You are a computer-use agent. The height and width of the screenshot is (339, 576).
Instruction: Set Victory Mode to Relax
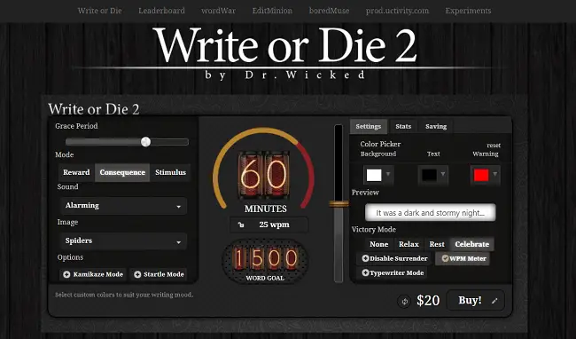tap(409, 244)
